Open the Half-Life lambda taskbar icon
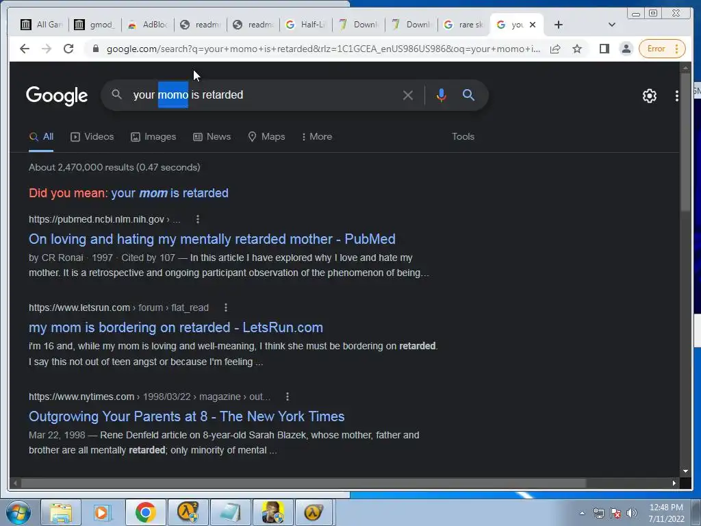 [x=314, y=512]
